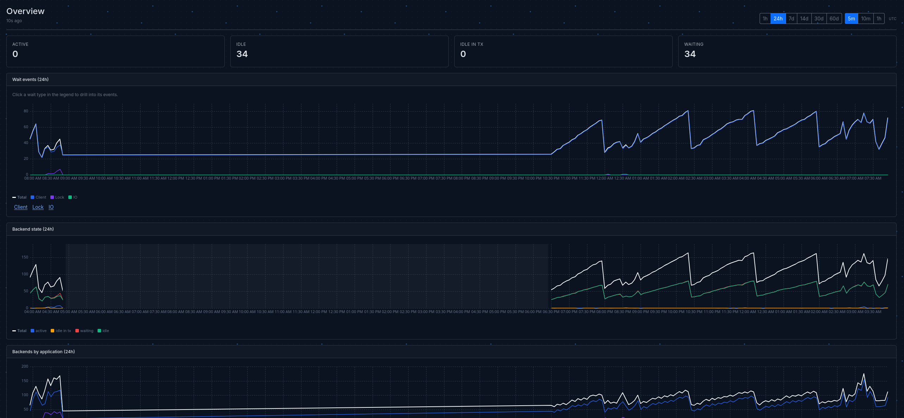The image size is (904, 418).
Task: Open the IO wait type link
Action: [x=51, y=207]
